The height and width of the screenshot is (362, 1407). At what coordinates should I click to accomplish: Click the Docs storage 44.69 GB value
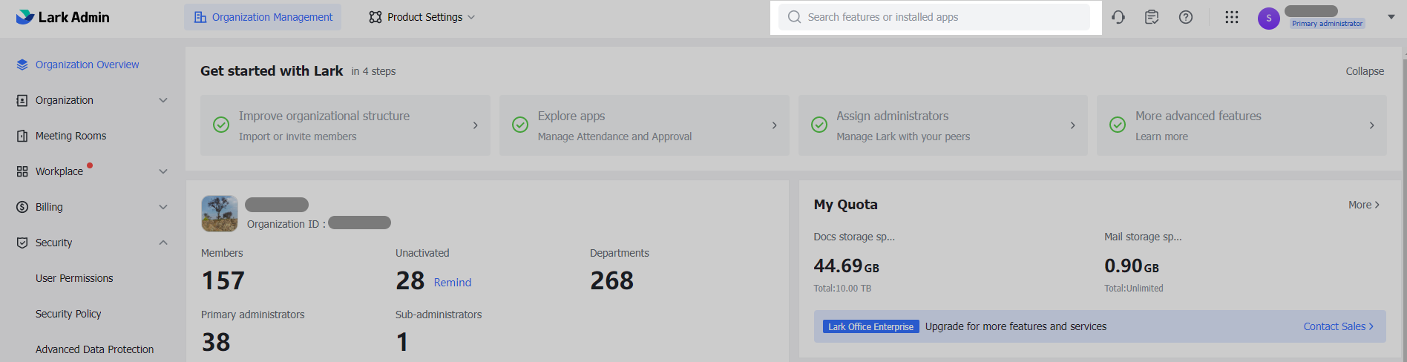pos(846,266)
